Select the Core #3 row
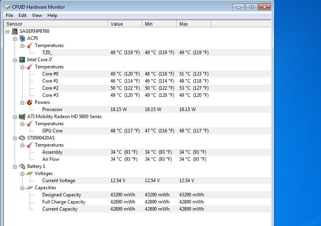The height and width of the screenshot is (226, 321). pyautogui.click(x=156, y=95)
